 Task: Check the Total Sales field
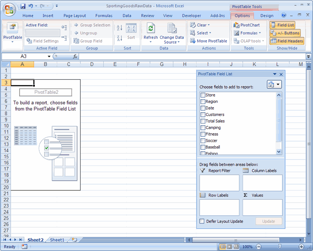203,121
